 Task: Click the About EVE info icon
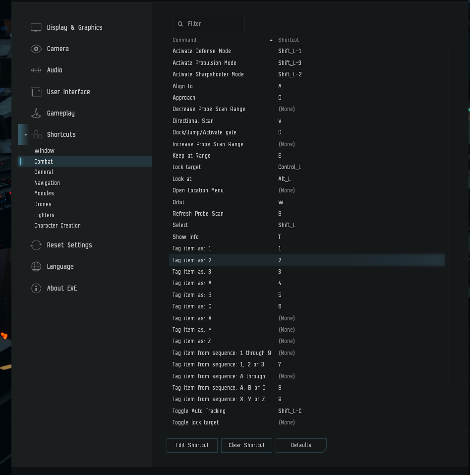(36, 288)
